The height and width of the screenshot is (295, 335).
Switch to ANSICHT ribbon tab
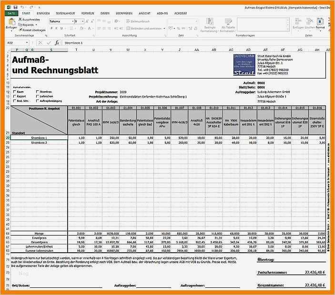(144, 13)
